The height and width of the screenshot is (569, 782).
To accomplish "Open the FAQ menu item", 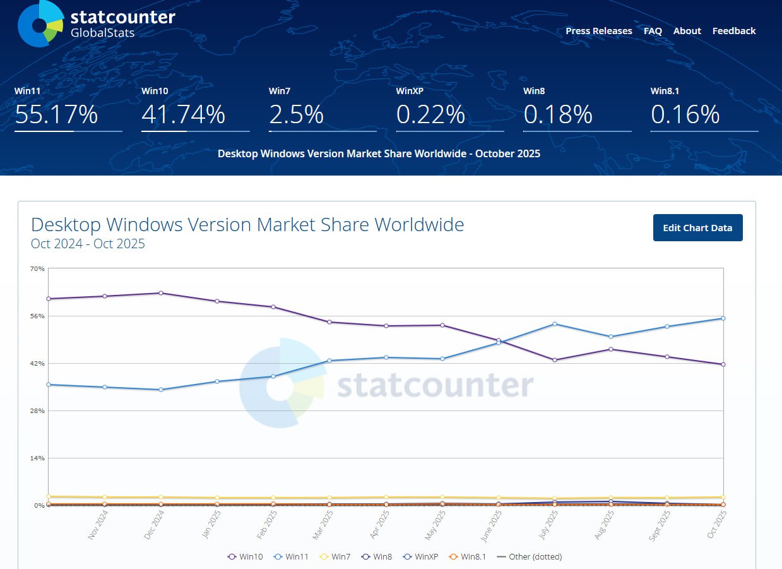I will (653, 30).
